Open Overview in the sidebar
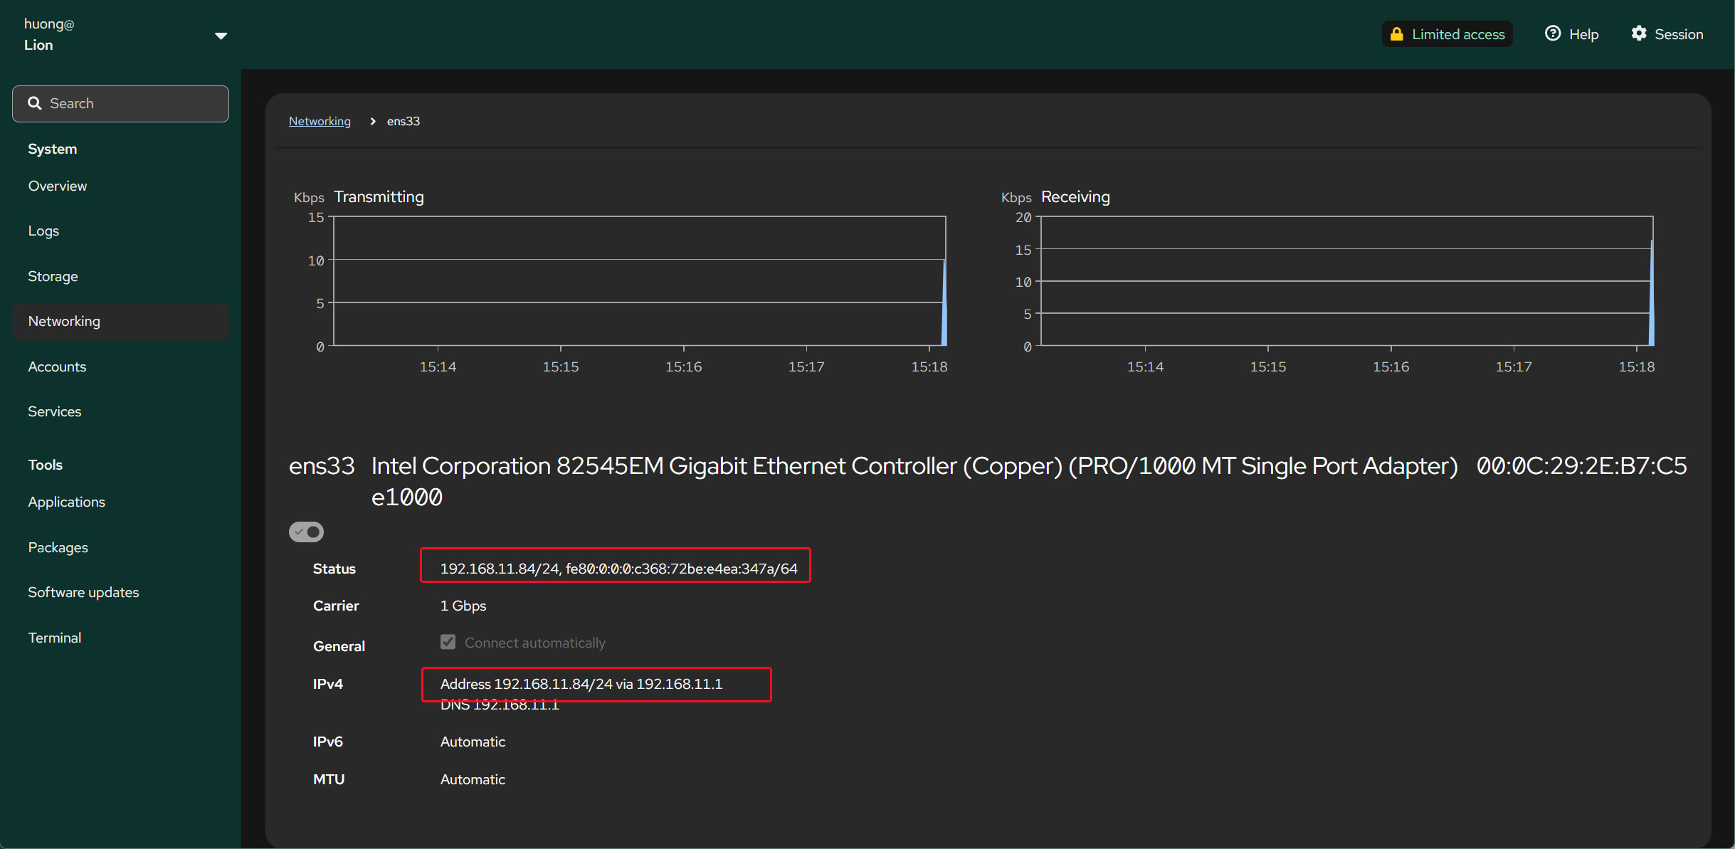 (58, 186)
